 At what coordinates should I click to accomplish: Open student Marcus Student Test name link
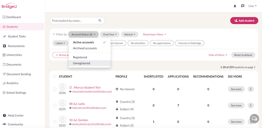pos(87,87)
